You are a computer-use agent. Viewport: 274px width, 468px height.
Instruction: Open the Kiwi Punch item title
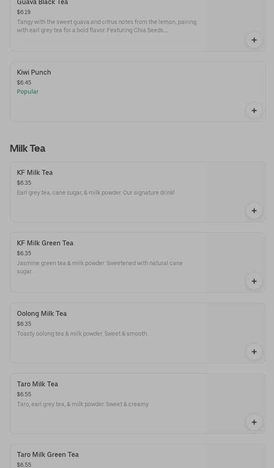(34, 73)
